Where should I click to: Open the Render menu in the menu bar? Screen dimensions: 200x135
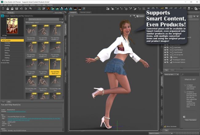click(20, 5)
